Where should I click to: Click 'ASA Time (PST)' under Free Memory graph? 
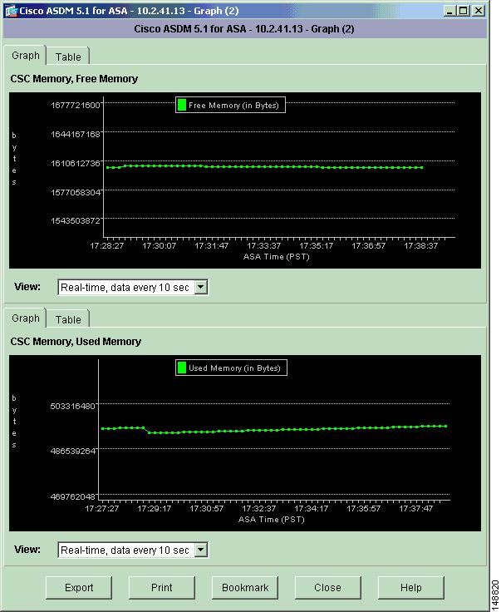point(276,257)
